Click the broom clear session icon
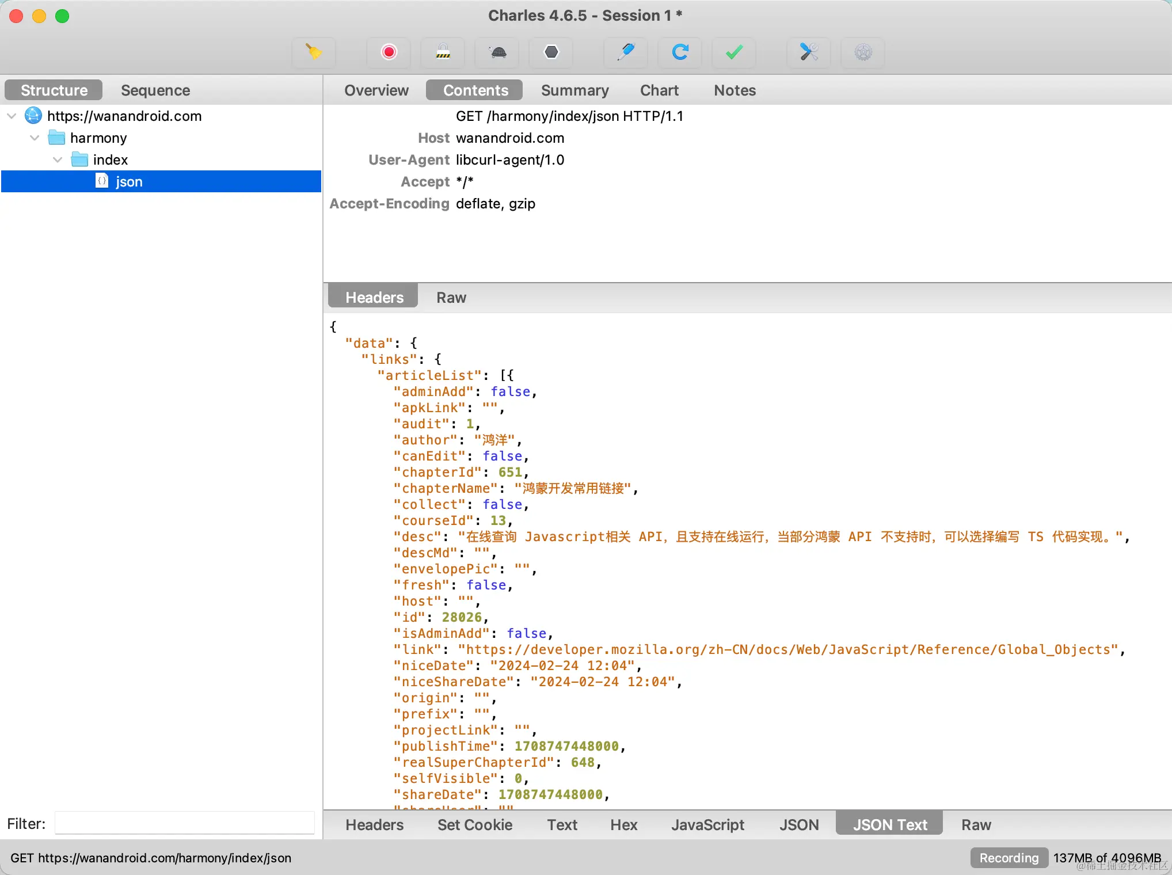This screenshot has height=875, width=1172. tap(314, 52)
